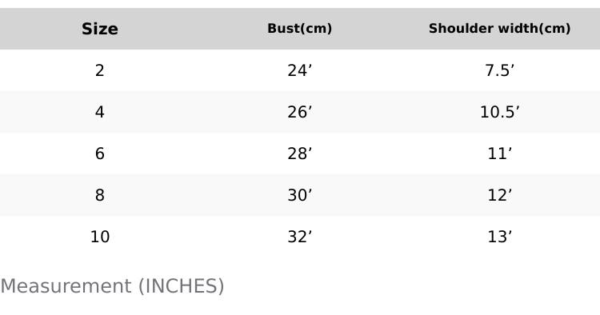This screenshot has height=315, width=600.
Task: Click the Bust(cm) column header
Action: click(300, 29)
